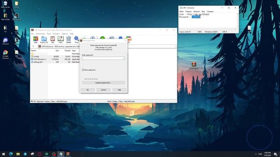280x157 pixels.
Task: Expand the Enter password dropdown arrow
Action: (x=123, y=58)
